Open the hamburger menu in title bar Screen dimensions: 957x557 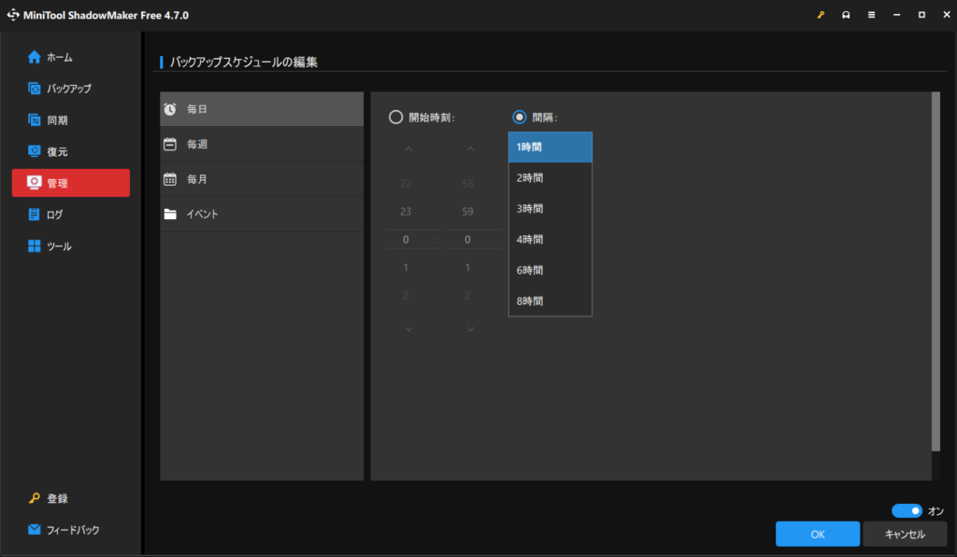[872, 15]
